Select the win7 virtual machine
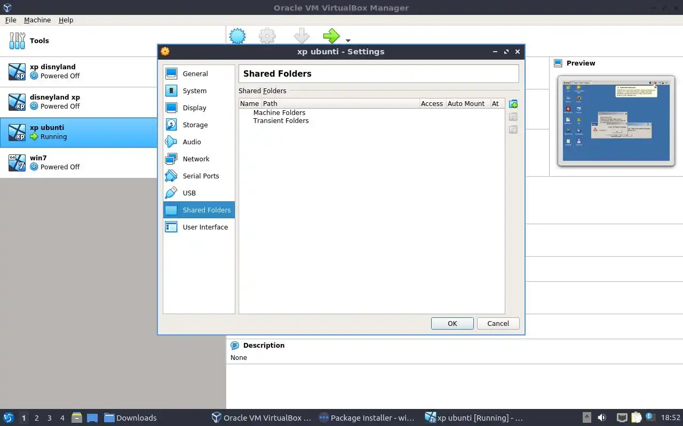Viewport: 683px width, 426px height. coord(79,162)
